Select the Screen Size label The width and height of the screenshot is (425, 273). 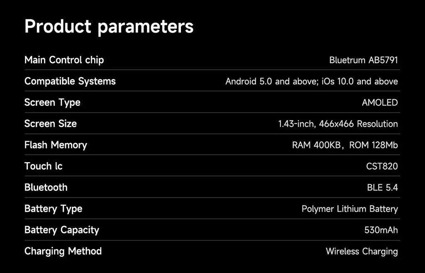click(51, 124)
